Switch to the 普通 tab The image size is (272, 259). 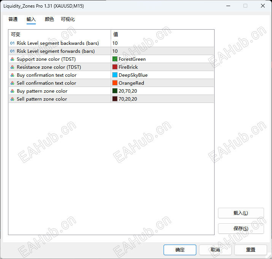13,19
